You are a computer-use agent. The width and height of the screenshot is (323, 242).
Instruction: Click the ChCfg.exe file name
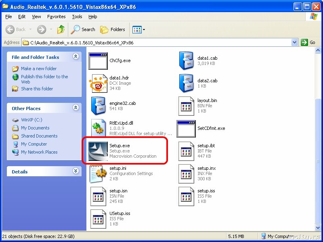[x=120, y=60]
